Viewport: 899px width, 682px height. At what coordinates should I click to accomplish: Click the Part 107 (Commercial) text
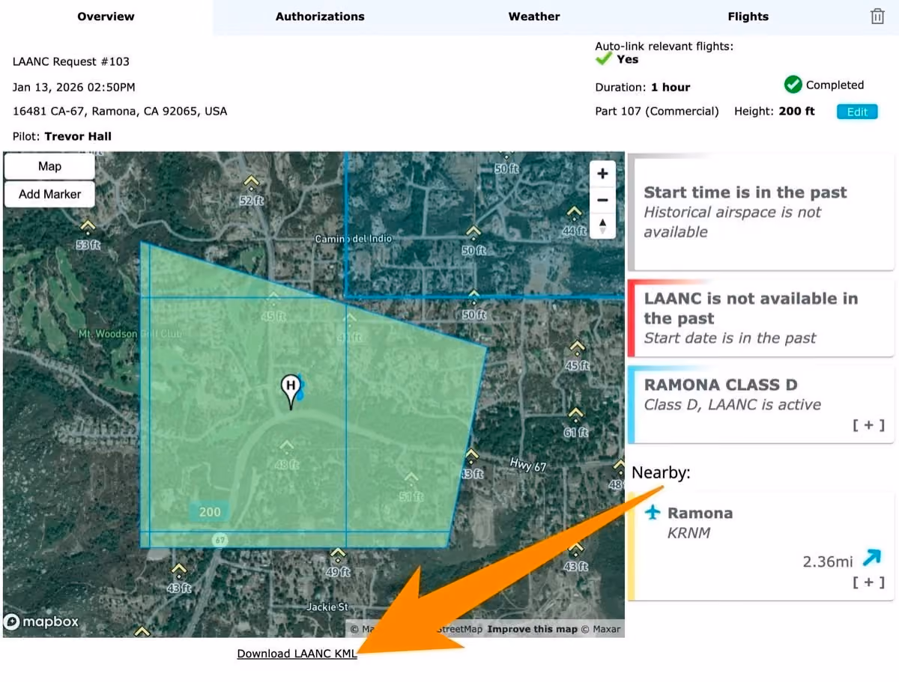657,112
